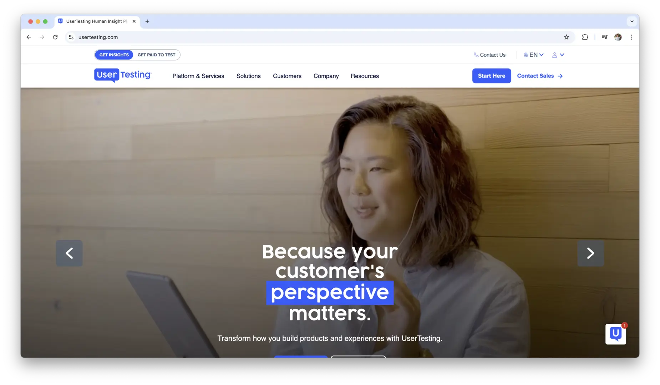This screenshot has height=385, width=660.
Task: Show the previous hero slide
Action: pos(69,253)
